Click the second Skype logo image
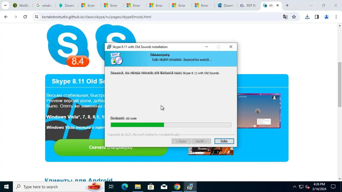 [x=116, y=34]
